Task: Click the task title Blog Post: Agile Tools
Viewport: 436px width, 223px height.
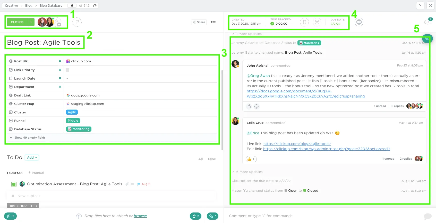Action: (x=44, y=43)
